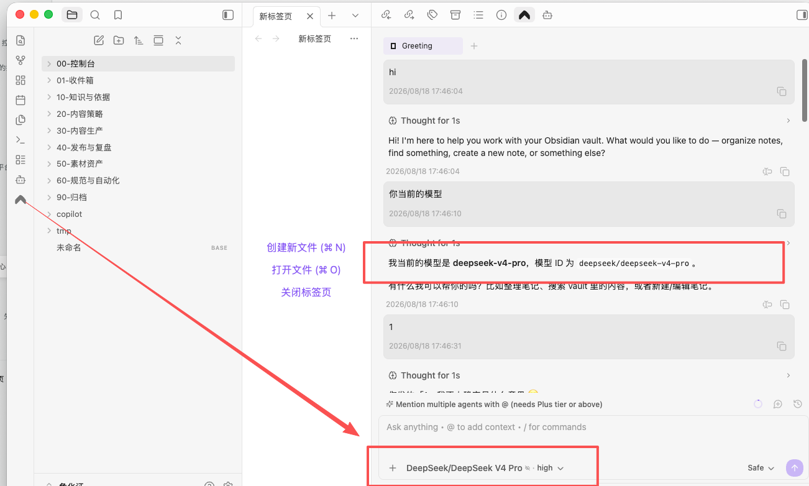Open the file explorer panel icon
The width and height of the screenshot is (809, 486).
[72, 15]
